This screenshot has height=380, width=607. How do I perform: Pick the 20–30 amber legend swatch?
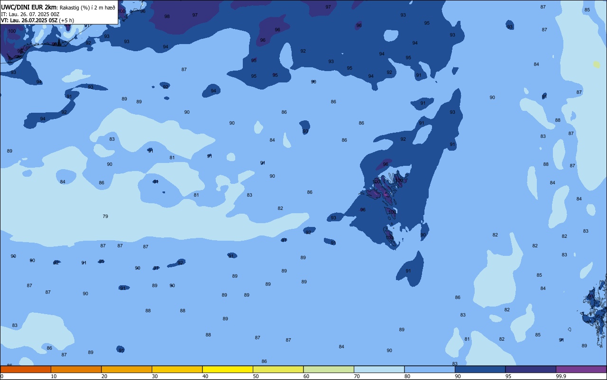coord(127,369)
